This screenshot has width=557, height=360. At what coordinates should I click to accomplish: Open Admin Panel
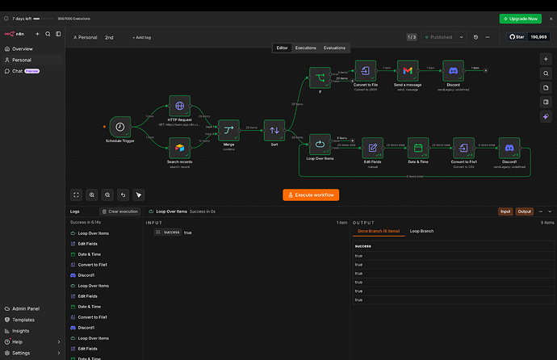tap(32, 309)
